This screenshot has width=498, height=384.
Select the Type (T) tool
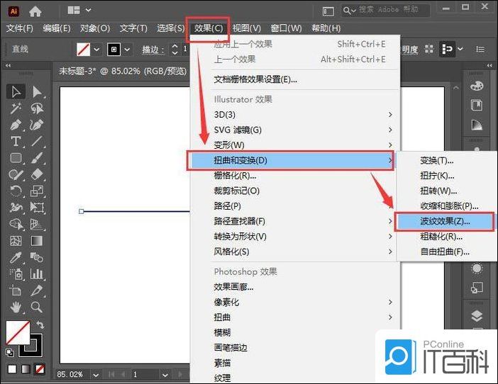16,142
